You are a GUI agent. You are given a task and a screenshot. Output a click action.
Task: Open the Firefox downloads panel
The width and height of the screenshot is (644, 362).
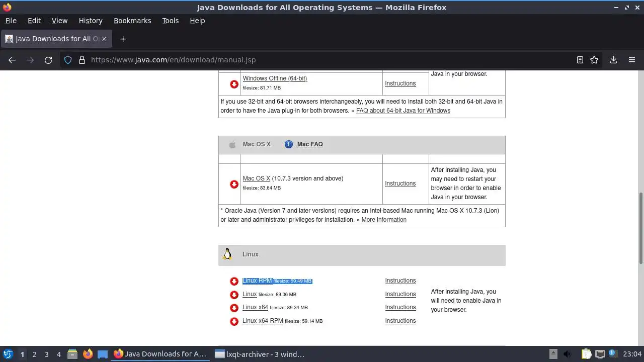[x=613, y=60]
